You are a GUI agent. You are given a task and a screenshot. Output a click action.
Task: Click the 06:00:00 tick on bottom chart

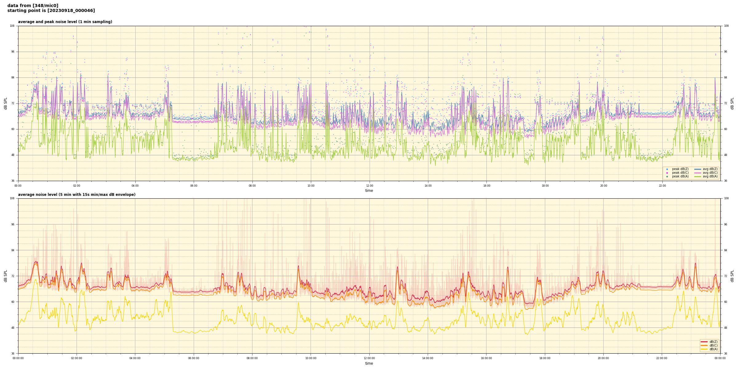coord(194,358)
